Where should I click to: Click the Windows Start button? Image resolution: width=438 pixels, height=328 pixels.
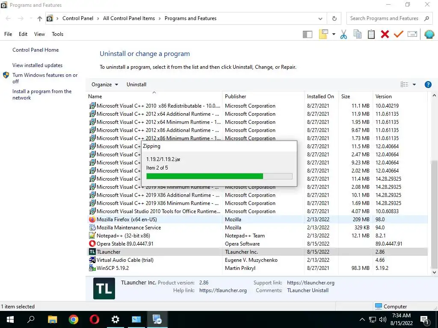[10, 319]
